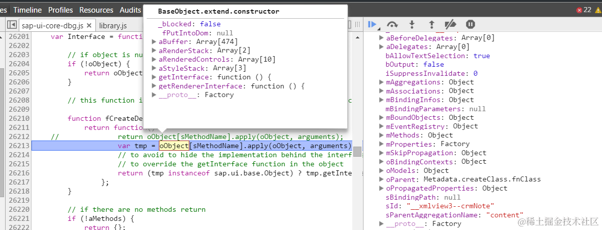The width and height of the screenshot is (602, 230).
Task: Click the red error count indicator
Action: click(584, 10)
